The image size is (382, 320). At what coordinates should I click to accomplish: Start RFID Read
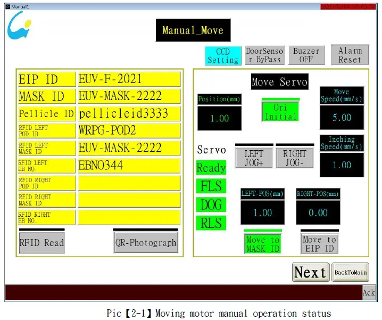pyautogui.click(x=41, y=243)
